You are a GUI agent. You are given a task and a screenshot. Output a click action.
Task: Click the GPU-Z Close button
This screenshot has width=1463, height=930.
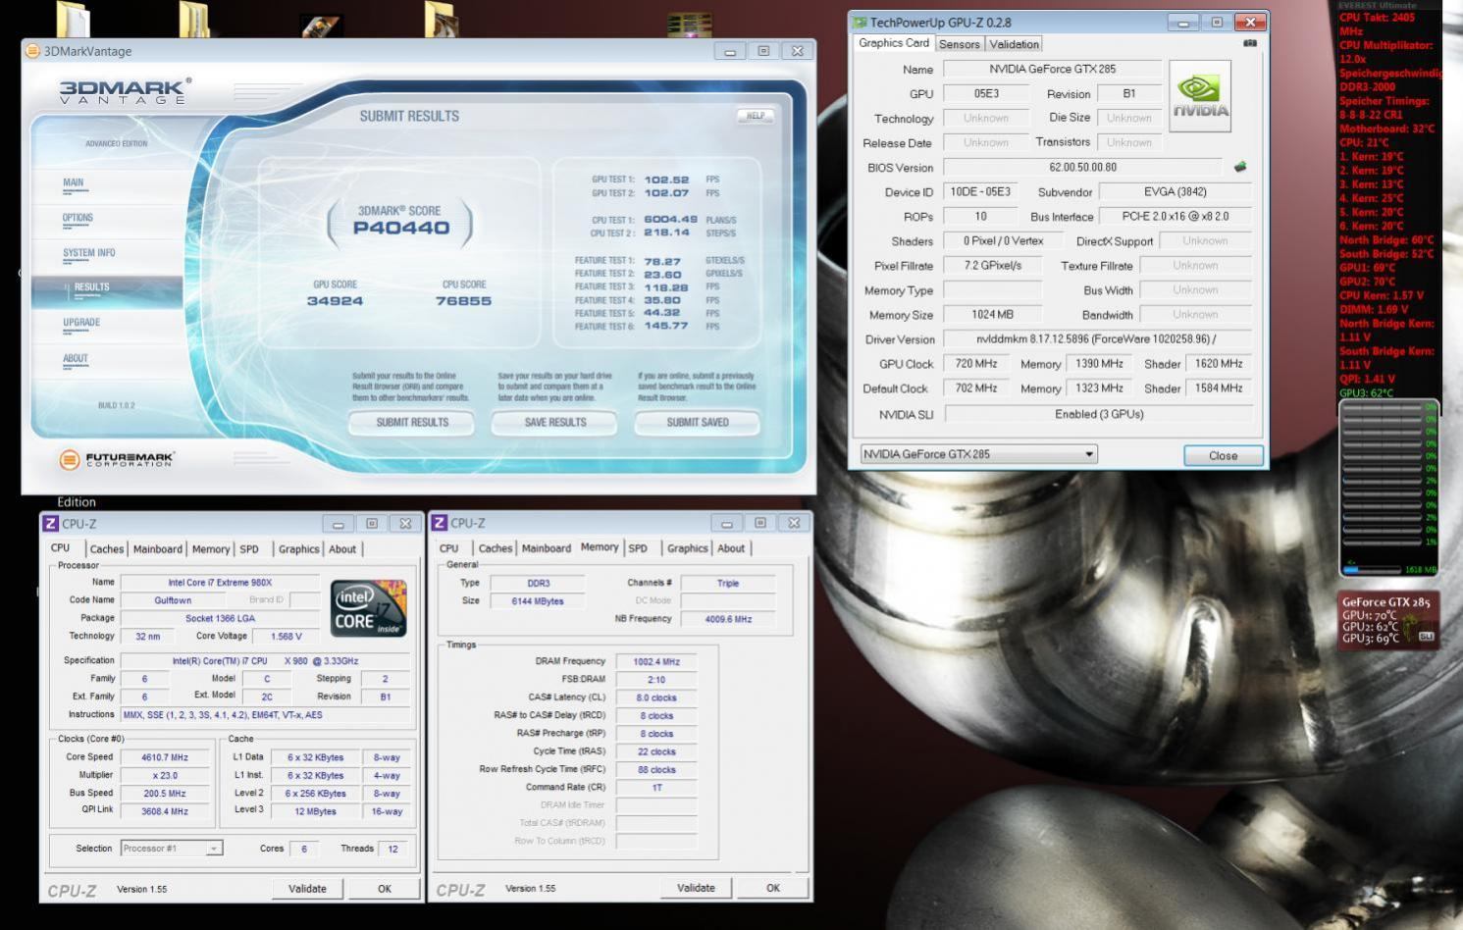(1223, 455)
